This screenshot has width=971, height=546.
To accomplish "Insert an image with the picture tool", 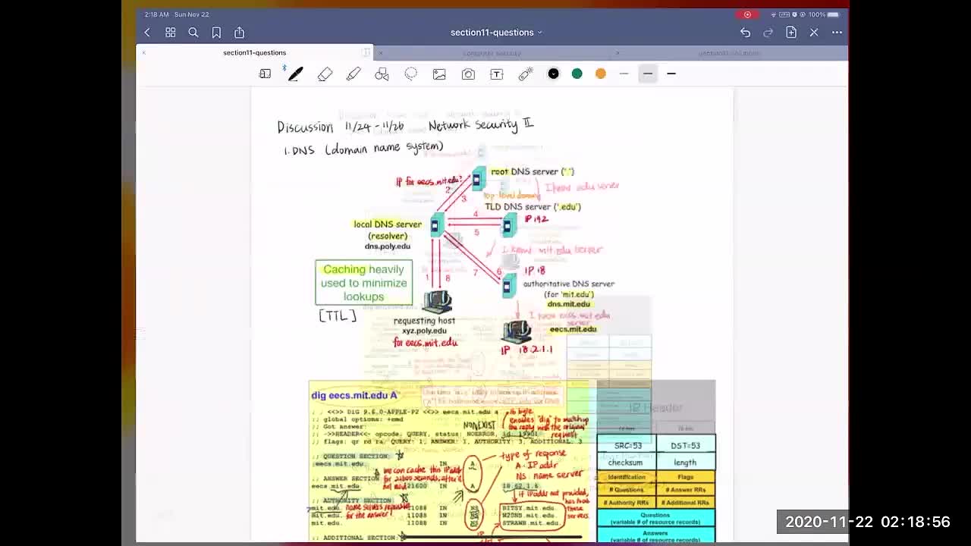I will coord(439,74).
